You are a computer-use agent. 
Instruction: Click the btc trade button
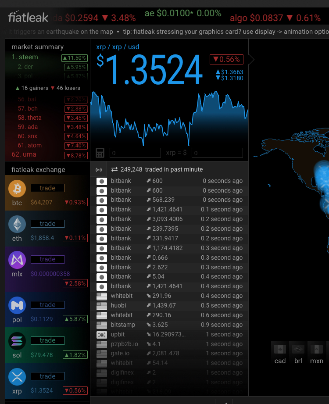point(48,188)
